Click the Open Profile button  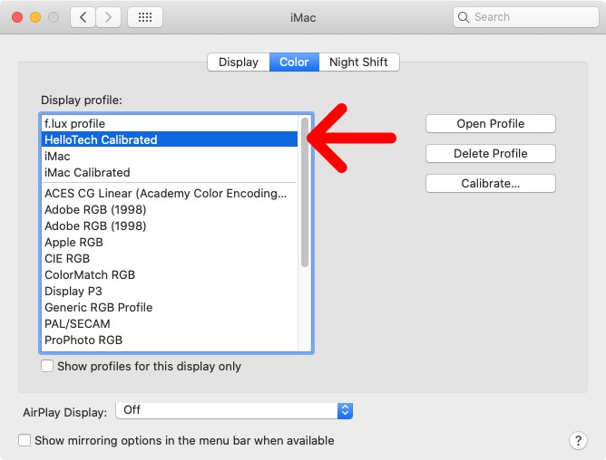click(490, 124)
